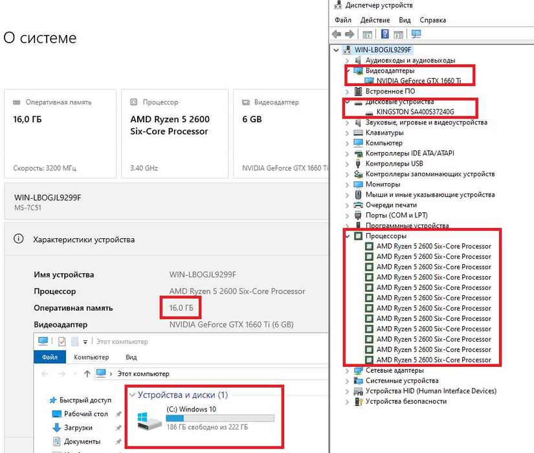Click the Документы document icon
The height and width of the screenshot is (453, 534).
click(x=56, y=441)
